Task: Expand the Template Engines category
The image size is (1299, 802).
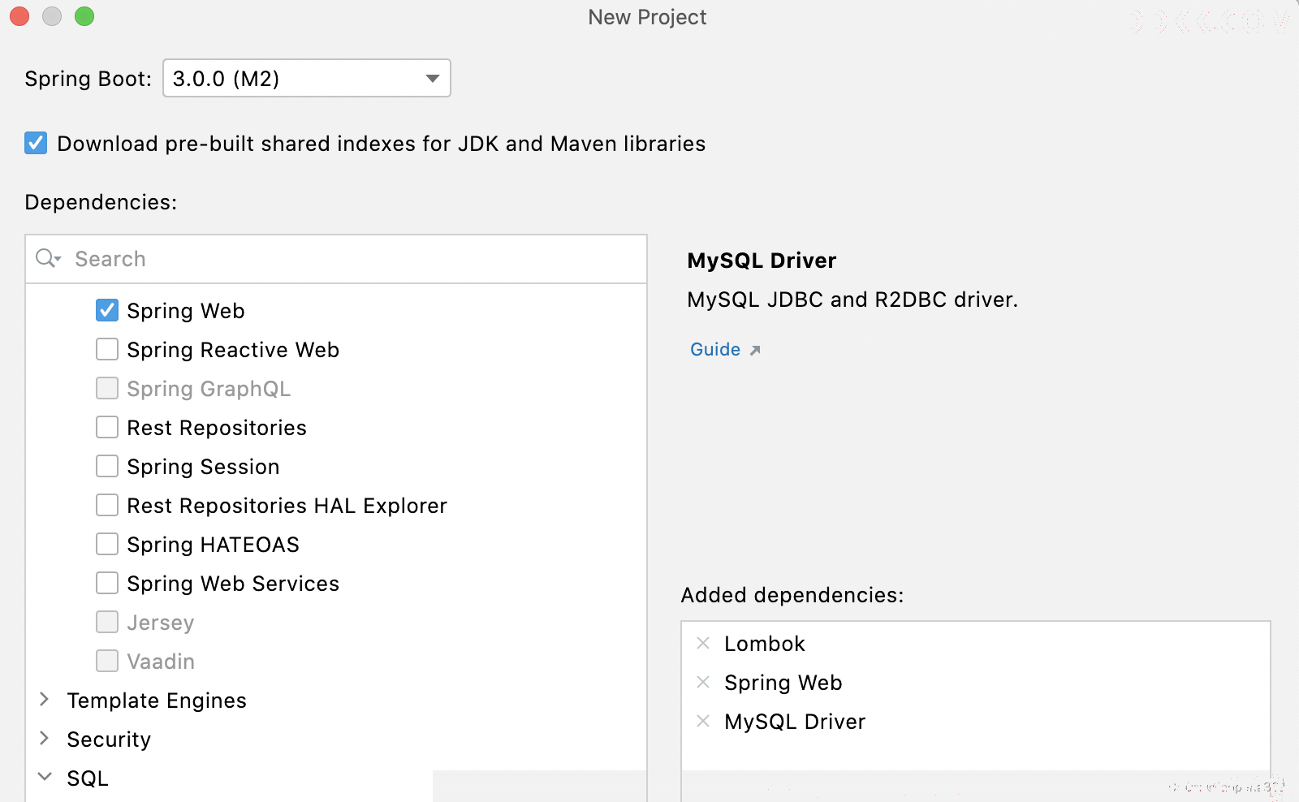Action: pos(45,699)
